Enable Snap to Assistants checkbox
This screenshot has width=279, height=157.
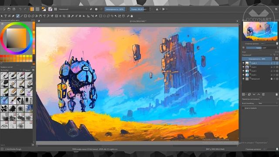pos(243,108)
